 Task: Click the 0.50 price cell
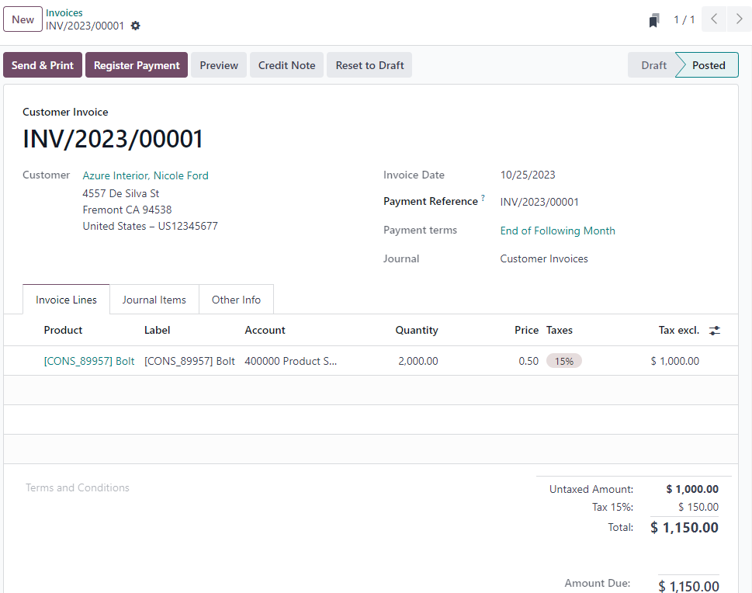coord(528,361)
